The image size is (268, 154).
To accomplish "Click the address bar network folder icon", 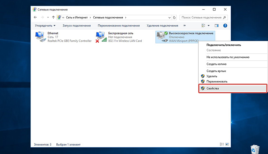I will click(x=59, y=17).
